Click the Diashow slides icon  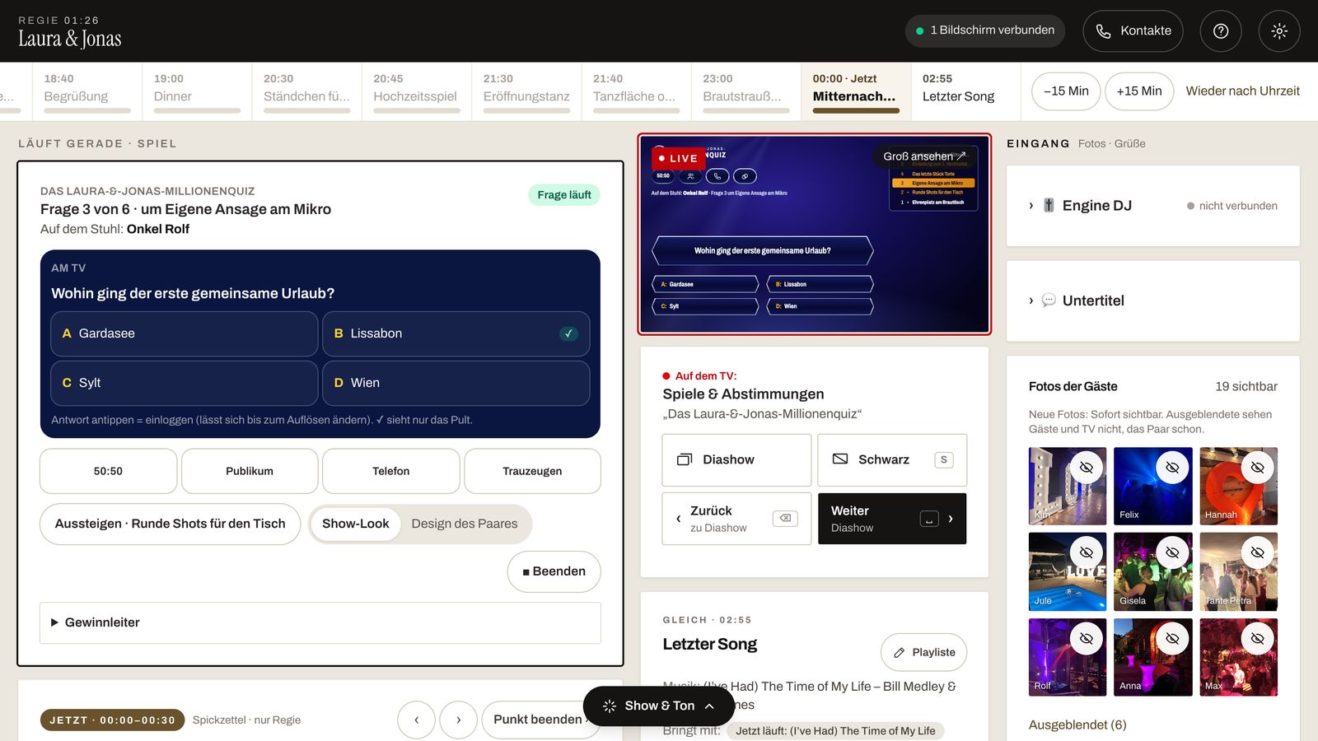click(685, 459)
